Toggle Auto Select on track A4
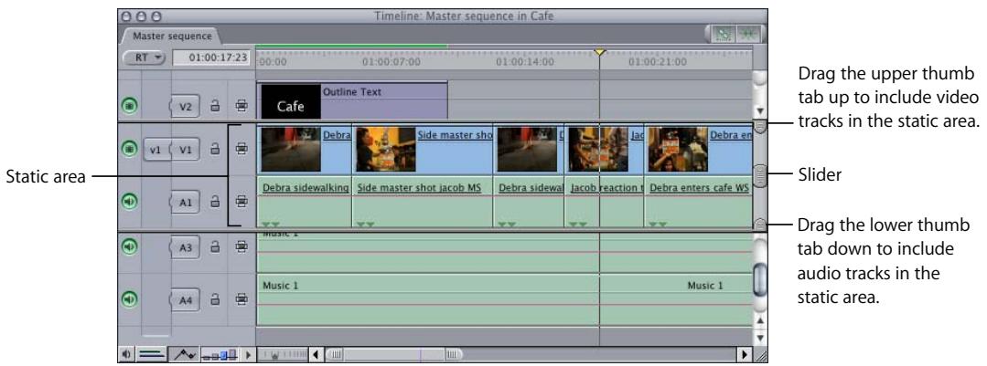Image resolution: width=987 pixels, height=366 pixels. pyautogui.click(x=241, y=299)
